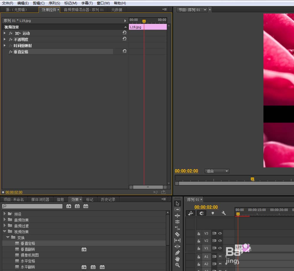Click the export frame icon in Effect Controls

pyautogui.click(x=163, y=192)
